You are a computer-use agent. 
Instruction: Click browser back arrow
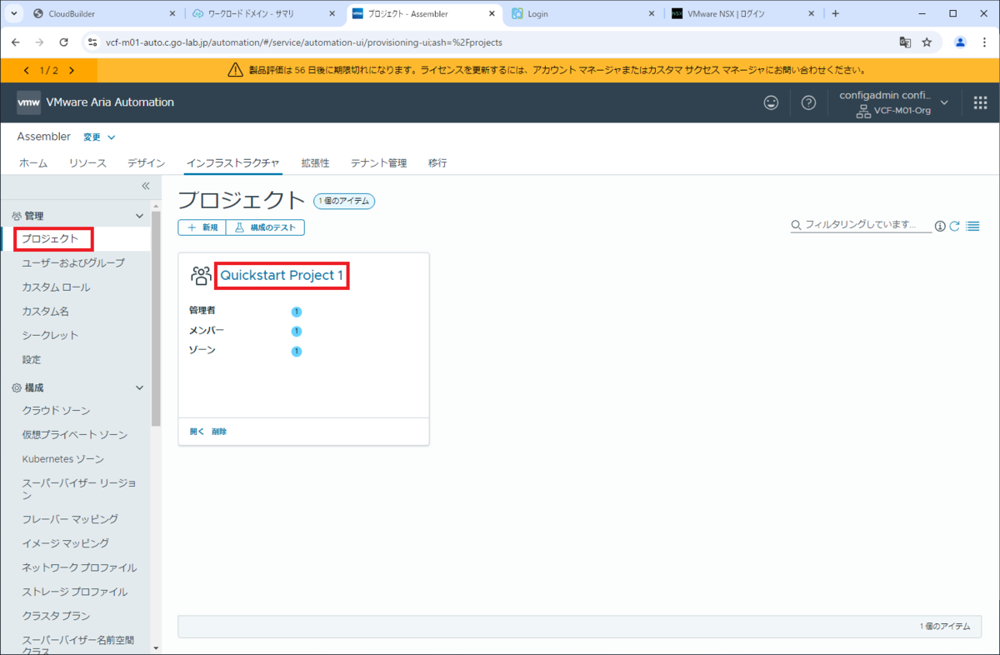15,42
